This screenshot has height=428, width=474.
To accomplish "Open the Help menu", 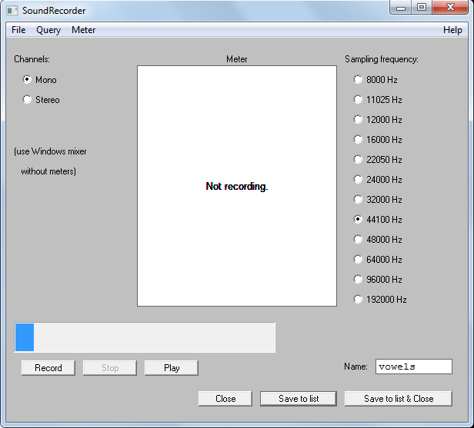I will [x=452, y=30].
